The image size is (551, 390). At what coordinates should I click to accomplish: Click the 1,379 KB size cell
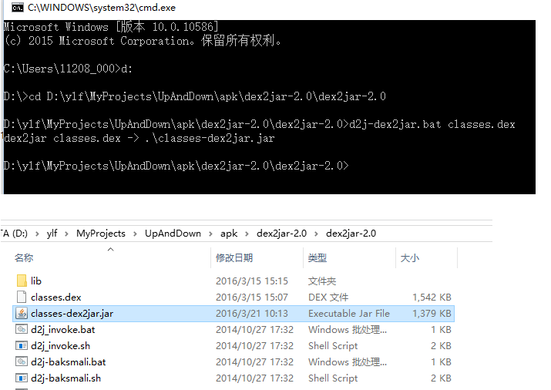[432, 314]
